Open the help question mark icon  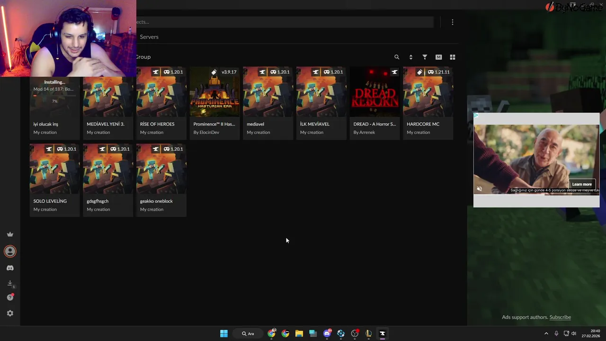pos(10,297)
